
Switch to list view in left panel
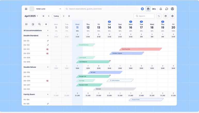pyautogui.click(x=26, y=24)
